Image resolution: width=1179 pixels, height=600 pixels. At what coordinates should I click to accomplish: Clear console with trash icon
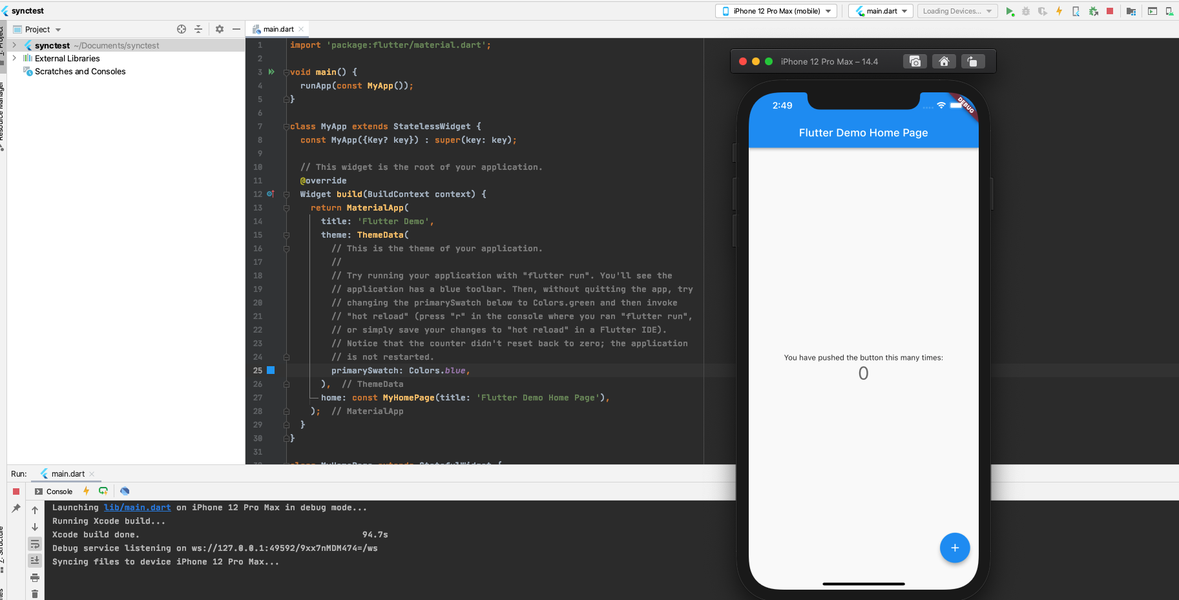35,594
